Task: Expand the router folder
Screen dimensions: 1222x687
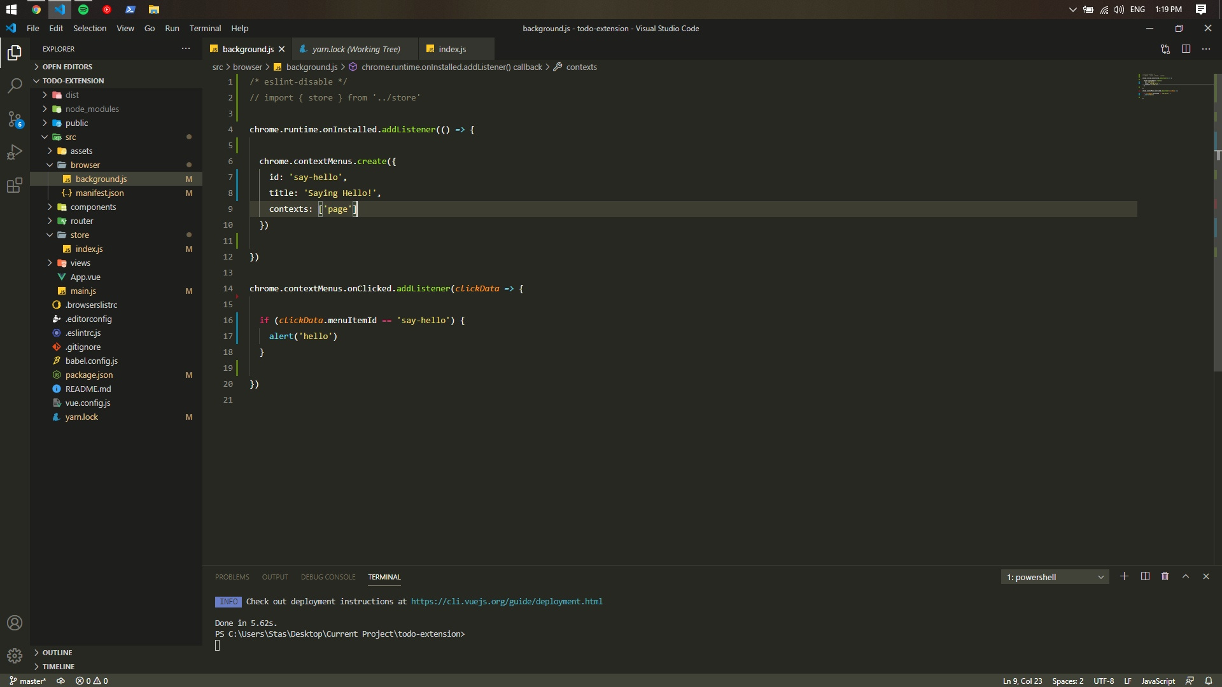Action: coord(116,221)
